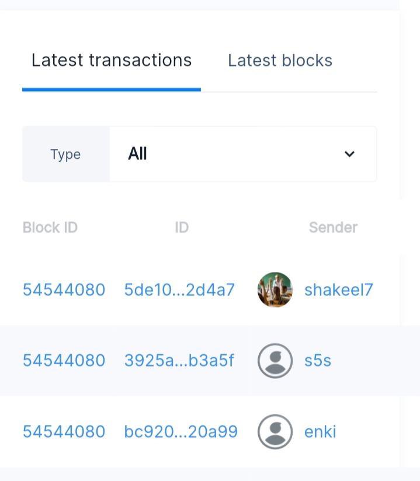Open sender s5s profile link
Image resolution: width=420 pixels, height=481 pixels.
tap(318, 361)
